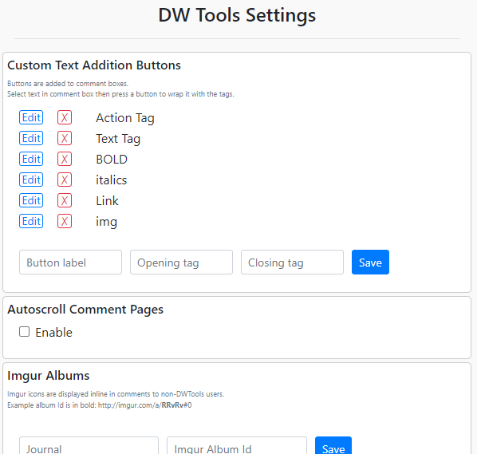
Task: Edit the Action Tag button
Action: pyautogui.click(x=31, y=117)
